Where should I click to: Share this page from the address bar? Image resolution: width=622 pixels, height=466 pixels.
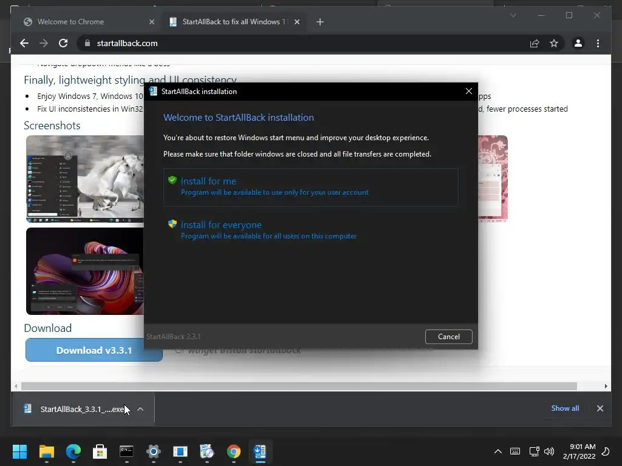click(x=535, y=43)
